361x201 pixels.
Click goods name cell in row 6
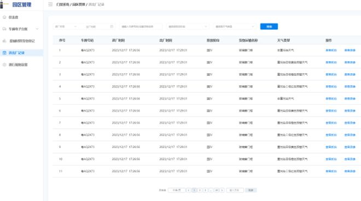pyautogui.click(x=246, y=111)
